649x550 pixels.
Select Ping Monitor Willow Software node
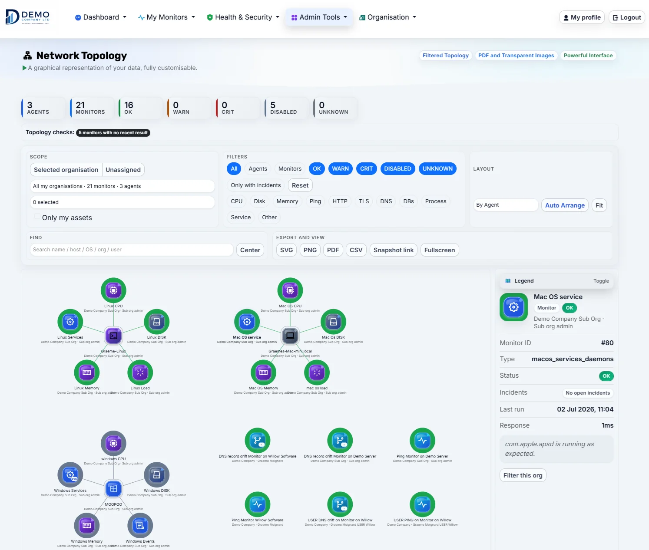[258, 504]
